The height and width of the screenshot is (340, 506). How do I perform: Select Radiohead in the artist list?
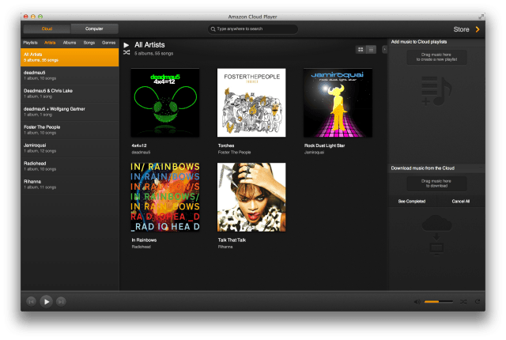[x=70, y=166]
